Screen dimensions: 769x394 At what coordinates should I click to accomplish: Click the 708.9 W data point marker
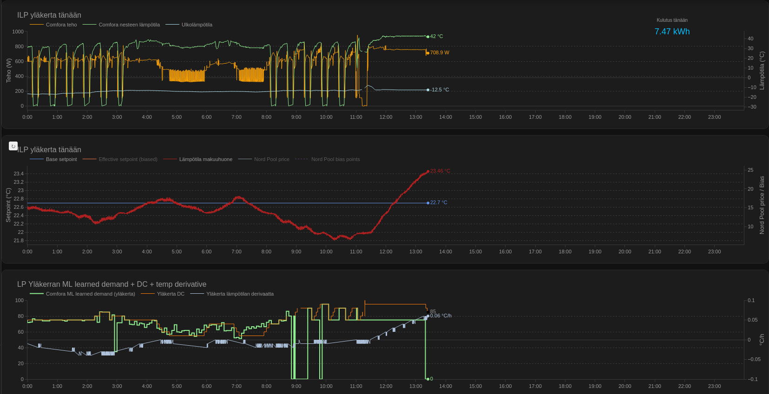coord(428,53)
